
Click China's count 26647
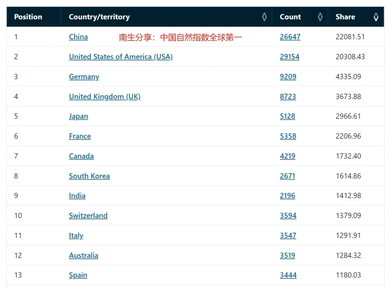[290, 37]
